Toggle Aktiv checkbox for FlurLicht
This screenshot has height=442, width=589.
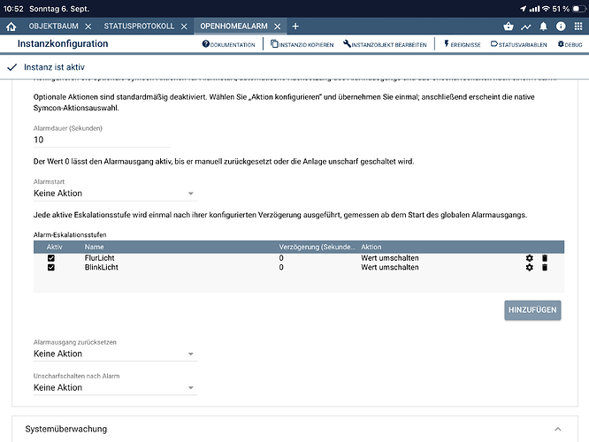pos(51,258)
